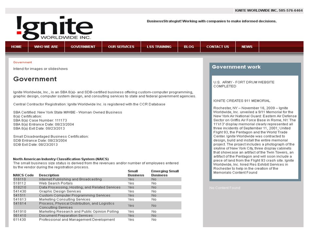Click the No value in row 541614

point(154,205)
